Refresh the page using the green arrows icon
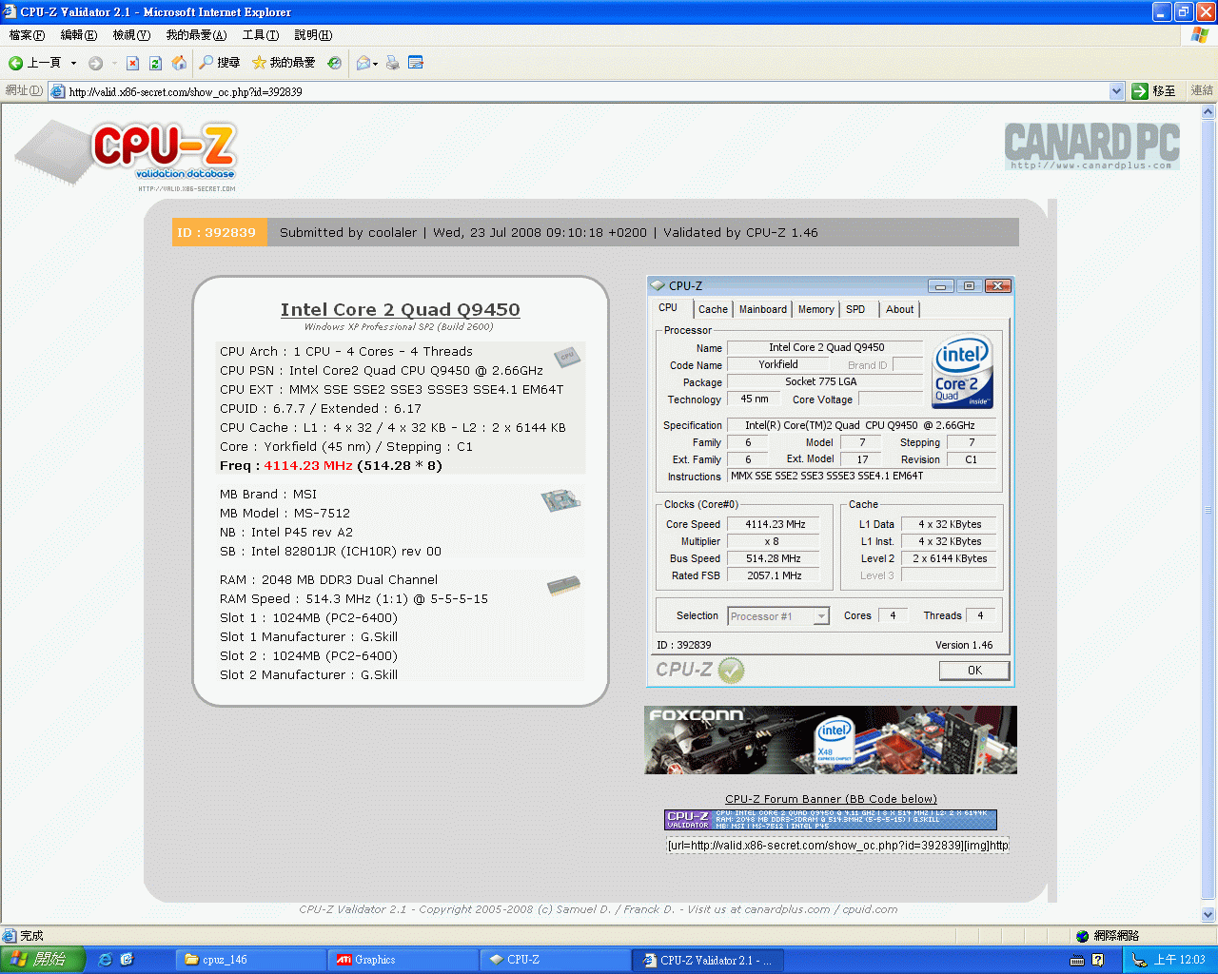The height and width of the screenshot is (974, 1218). (155, 63)
